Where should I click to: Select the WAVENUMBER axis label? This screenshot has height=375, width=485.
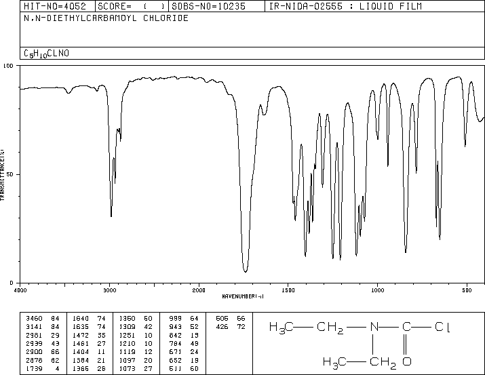click(243, 296)
